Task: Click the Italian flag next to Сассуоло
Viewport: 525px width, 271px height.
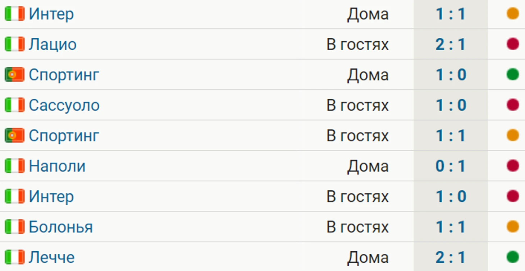Action: pyautogui.click(x=14, y=105)
